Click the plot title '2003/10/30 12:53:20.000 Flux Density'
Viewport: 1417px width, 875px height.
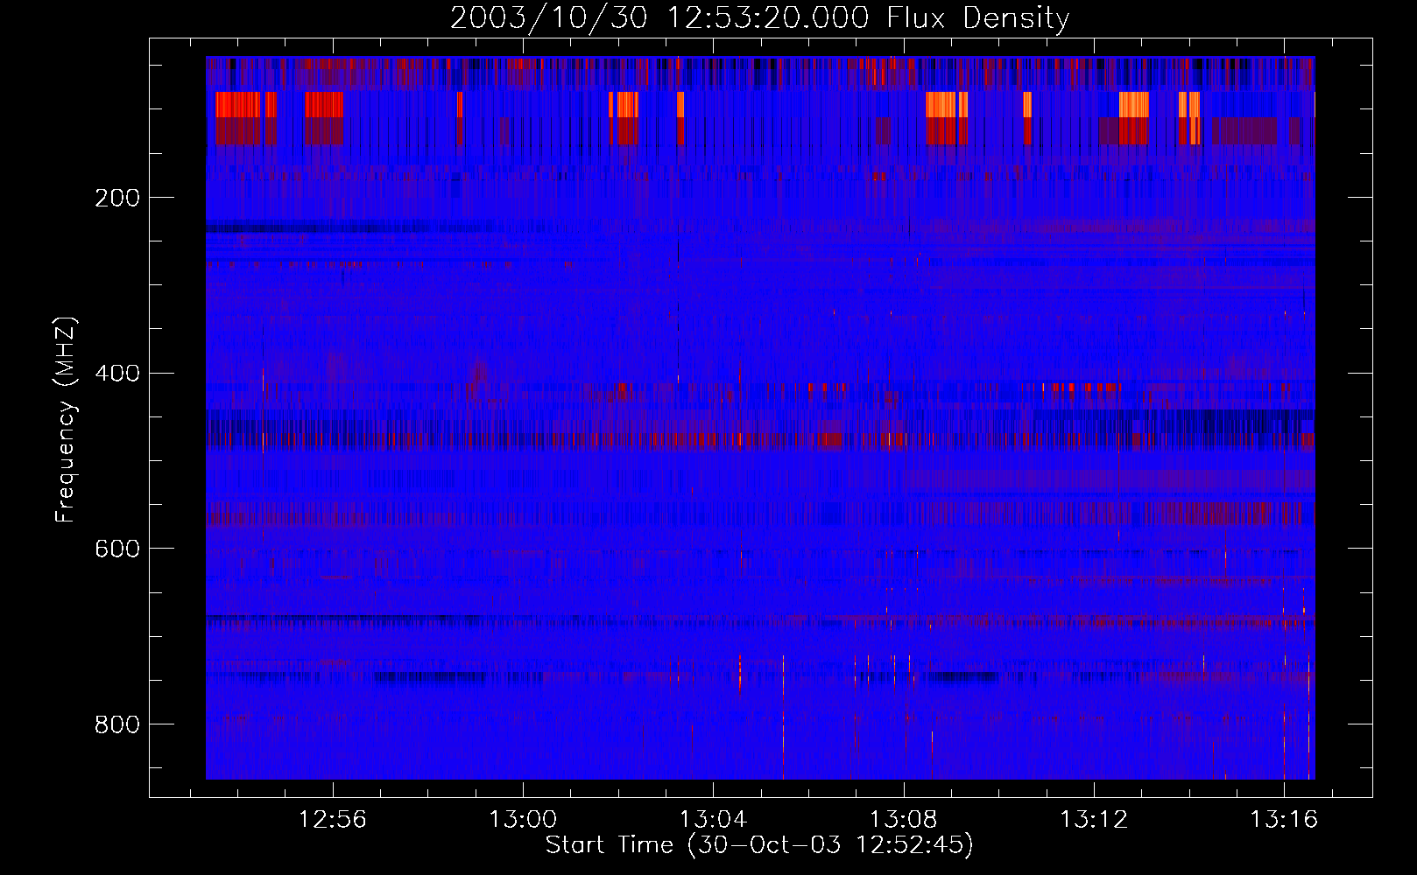pos(759,17)
